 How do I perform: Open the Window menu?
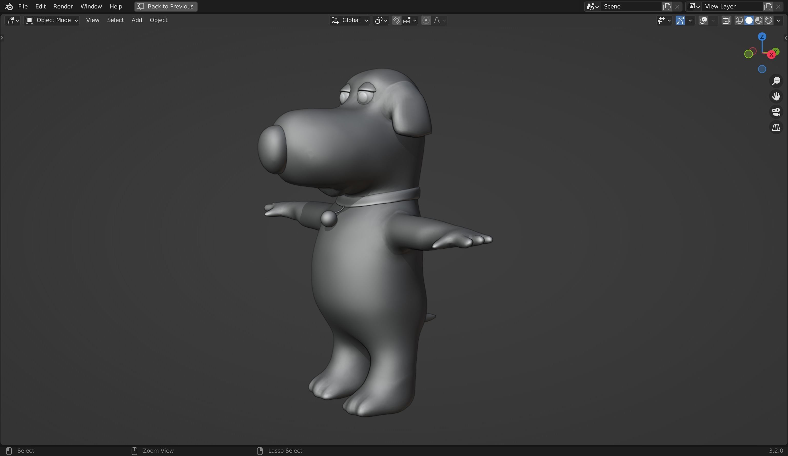click(x=91, y=6)
